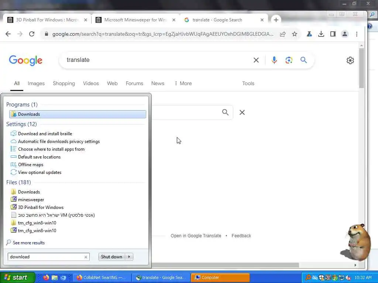Screen dimensions: 378x283
Task: Open Google quick settings gear
Action: tap(350, 60)
